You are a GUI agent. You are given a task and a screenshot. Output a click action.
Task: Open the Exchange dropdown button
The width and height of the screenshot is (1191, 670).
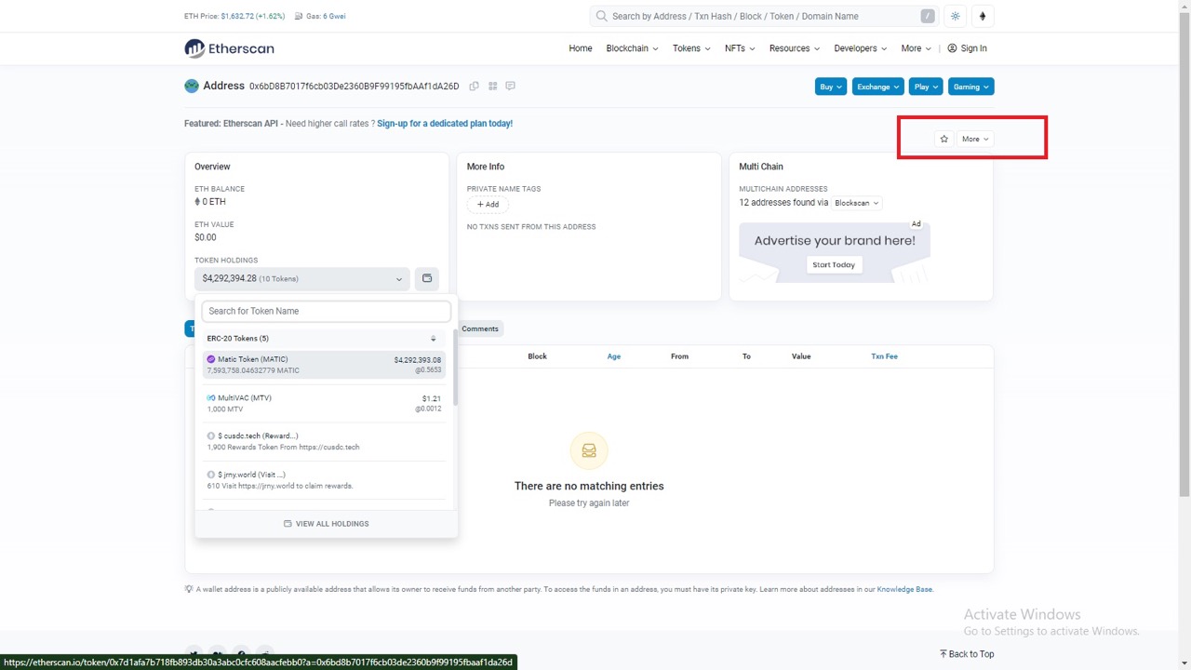click(x=878, y=87)
